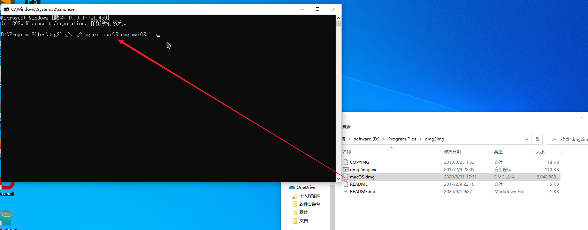Click the OneDrive cloud icon in sidebar

pyautogui.click(x=292, y=187)
